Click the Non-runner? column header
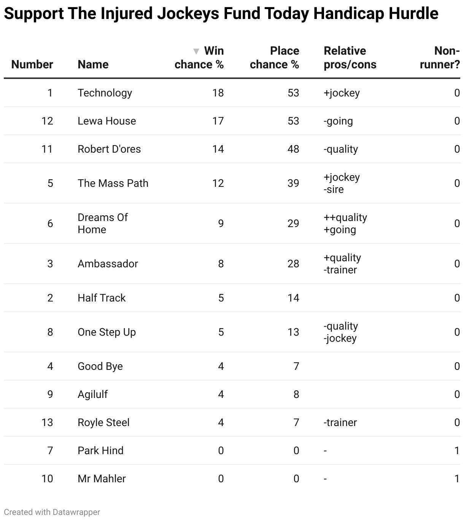 (x=440, y=58)
